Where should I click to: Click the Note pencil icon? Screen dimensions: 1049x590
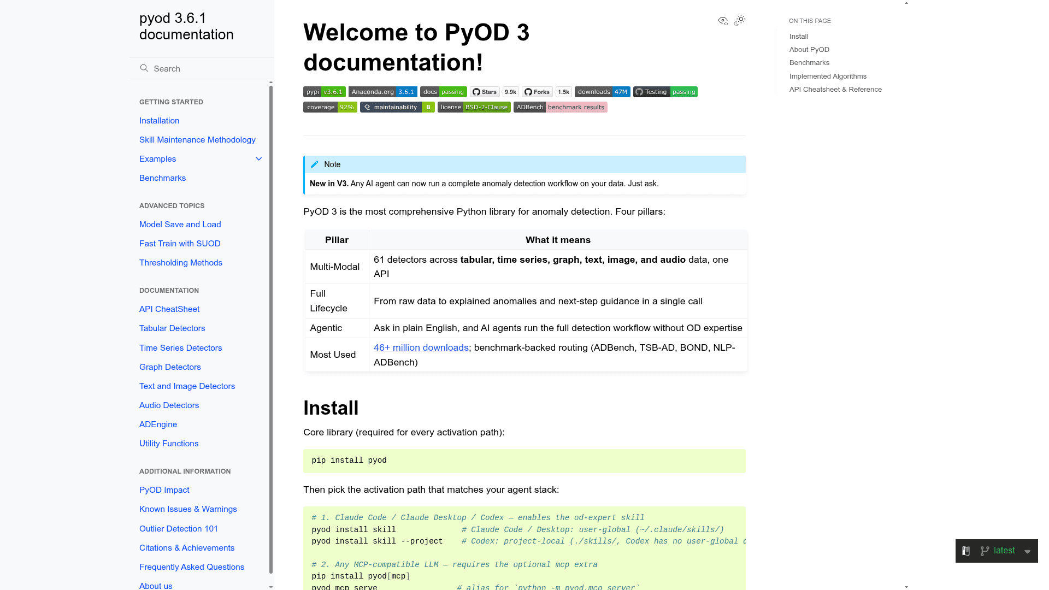click(x=315, y=164)
